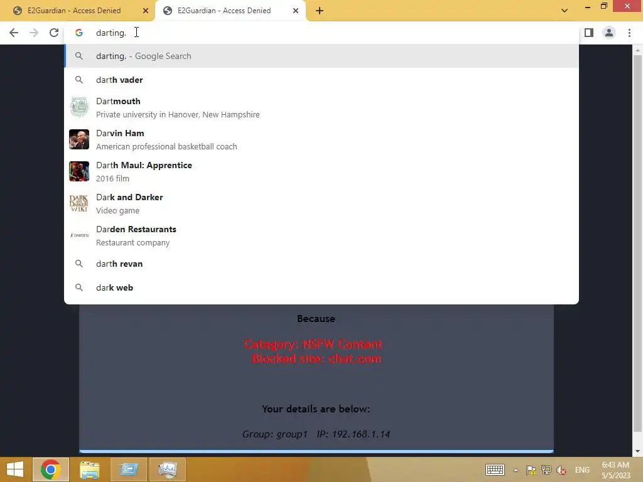Click the search icon beside 'dark web'
Screen dimensions: 643x482
pyautogui.click(x=79, y=287)
